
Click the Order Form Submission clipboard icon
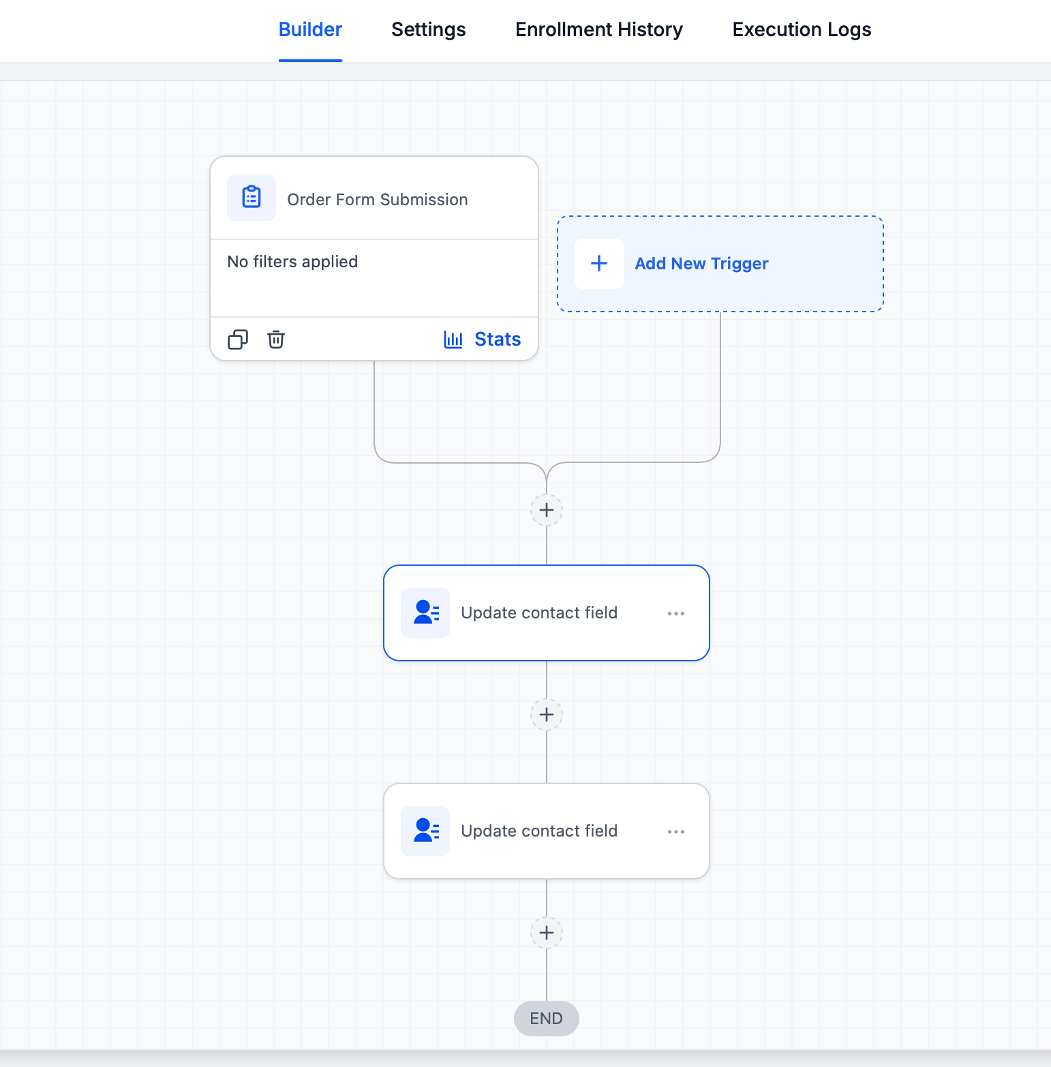[252, 198]
